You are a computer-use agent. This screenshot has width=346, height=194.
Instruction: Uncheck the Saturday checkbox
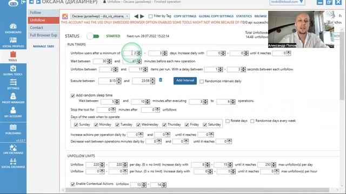tap(205, 124)
